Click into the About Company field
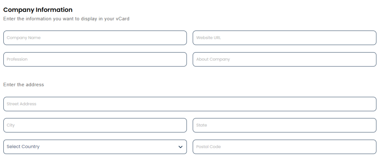This screenshot has height=164, width=383. [284, 59]
